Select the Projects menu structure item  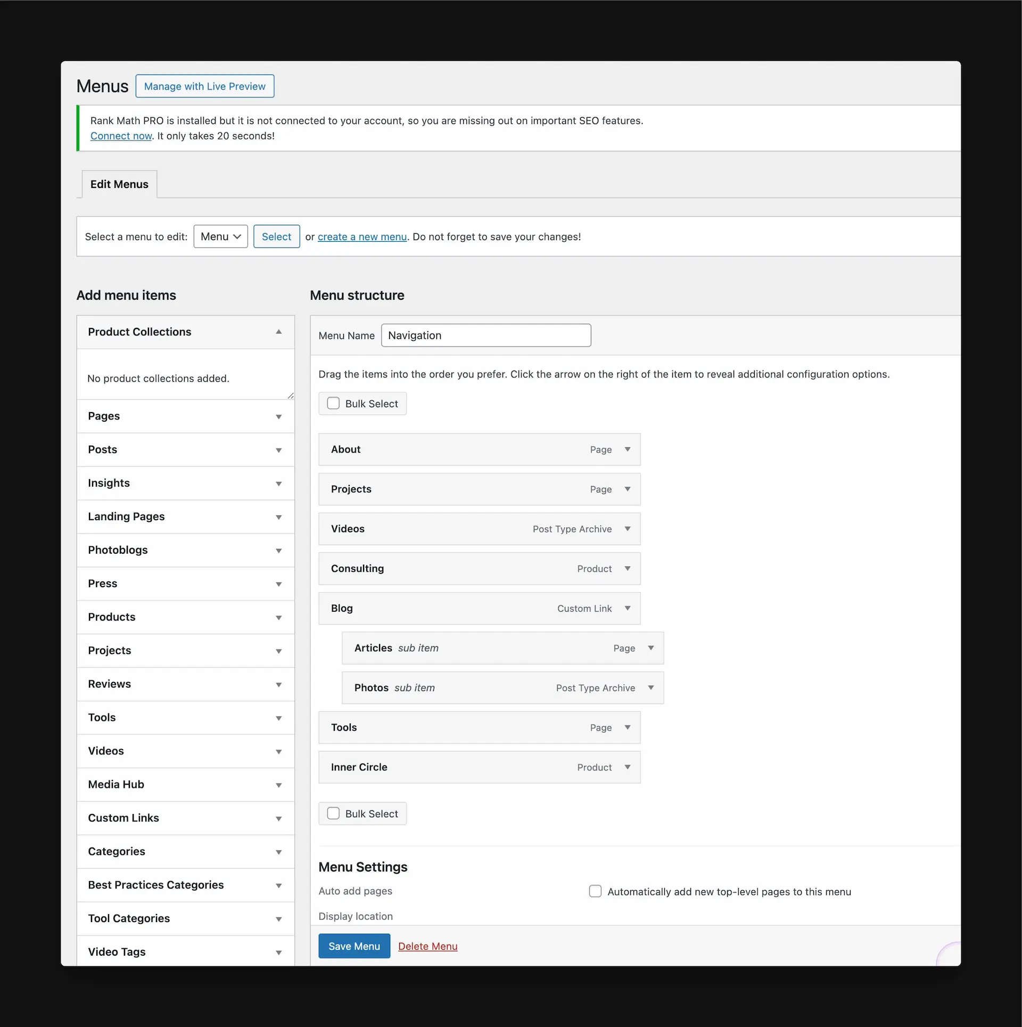pyautogui.click(x=479, y=489)
